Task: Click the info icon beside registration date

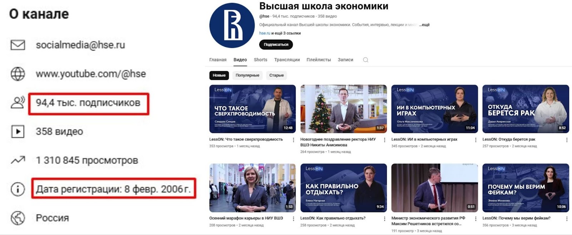Action: point(18,189)
